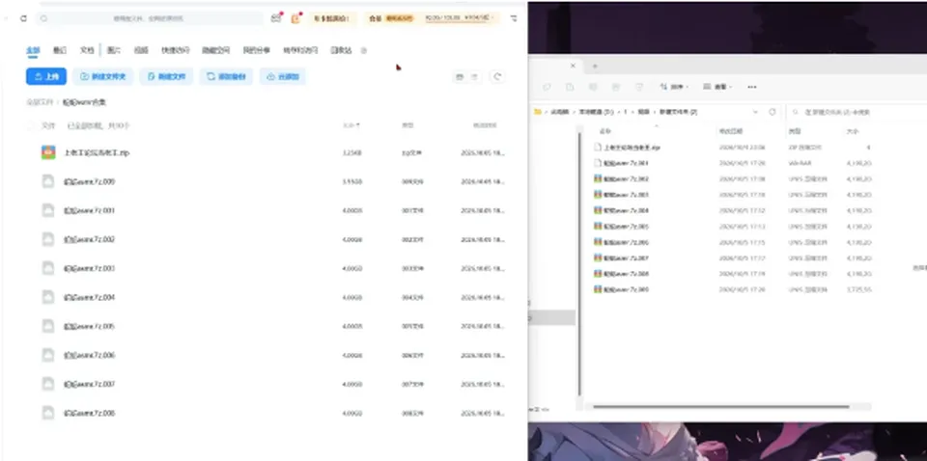This screenshot has height=461, width=927.
Task: Open the 全部文件 breadcrumb link in netdisk
Action: 40,102
